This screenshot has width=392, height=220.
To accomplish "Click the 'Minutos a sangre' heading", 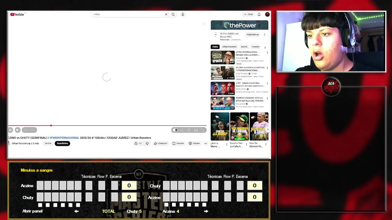I will click(x=36, y=170).
